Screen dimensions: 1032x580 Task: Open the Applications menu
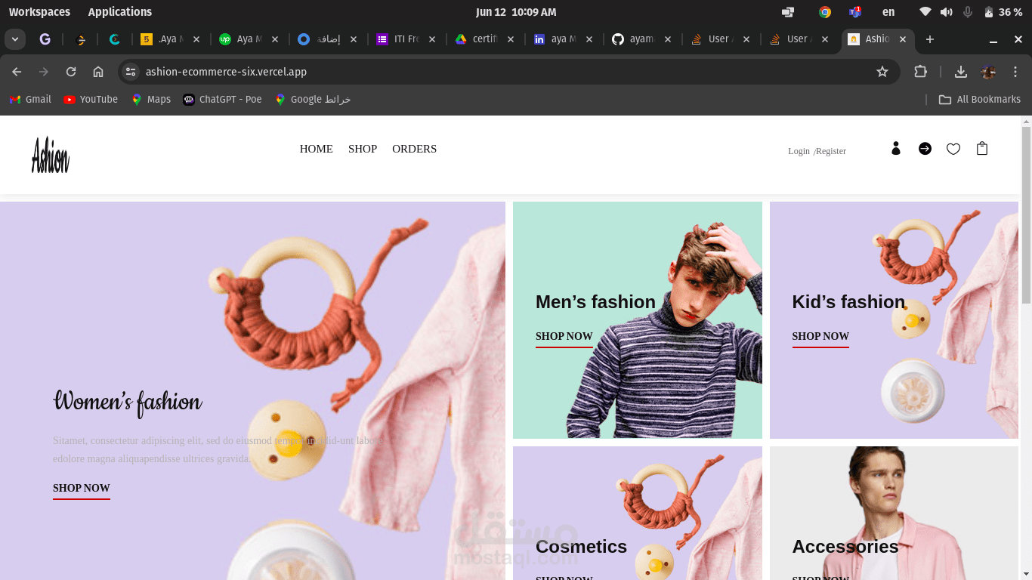point(120,12)
